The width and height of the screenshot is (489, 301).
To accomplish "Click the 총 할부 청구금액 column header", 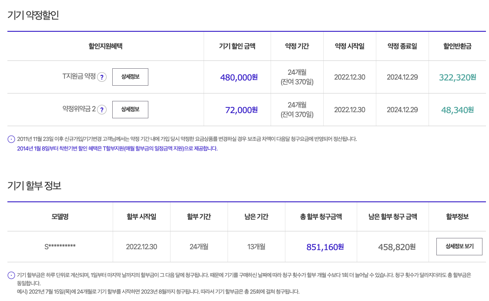I will click(321, 217).
